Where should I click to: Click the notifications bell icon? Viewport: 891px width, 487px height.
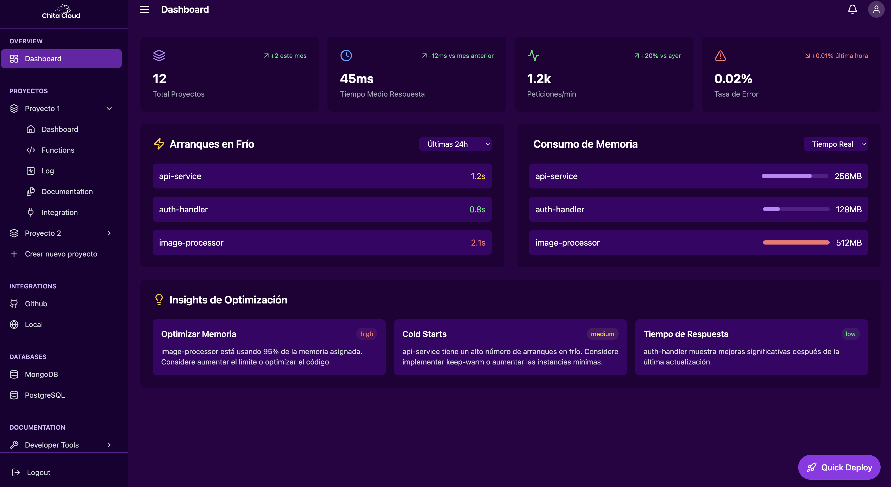[852, 9]
